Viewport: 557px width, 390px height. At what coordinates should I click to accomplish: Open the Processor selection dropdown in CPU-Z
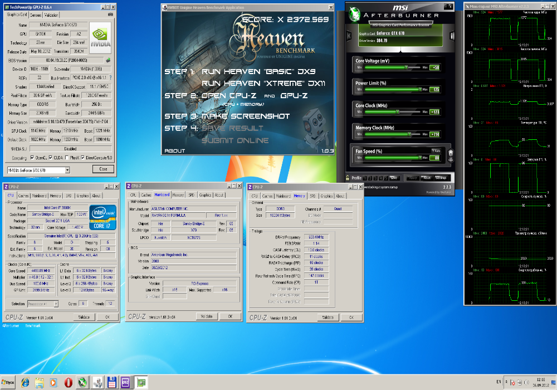pos(56,304)
